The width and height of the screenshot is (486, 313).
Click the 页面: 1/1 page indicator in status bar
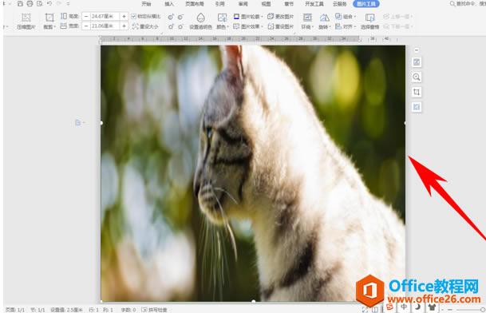pos(15,310)
